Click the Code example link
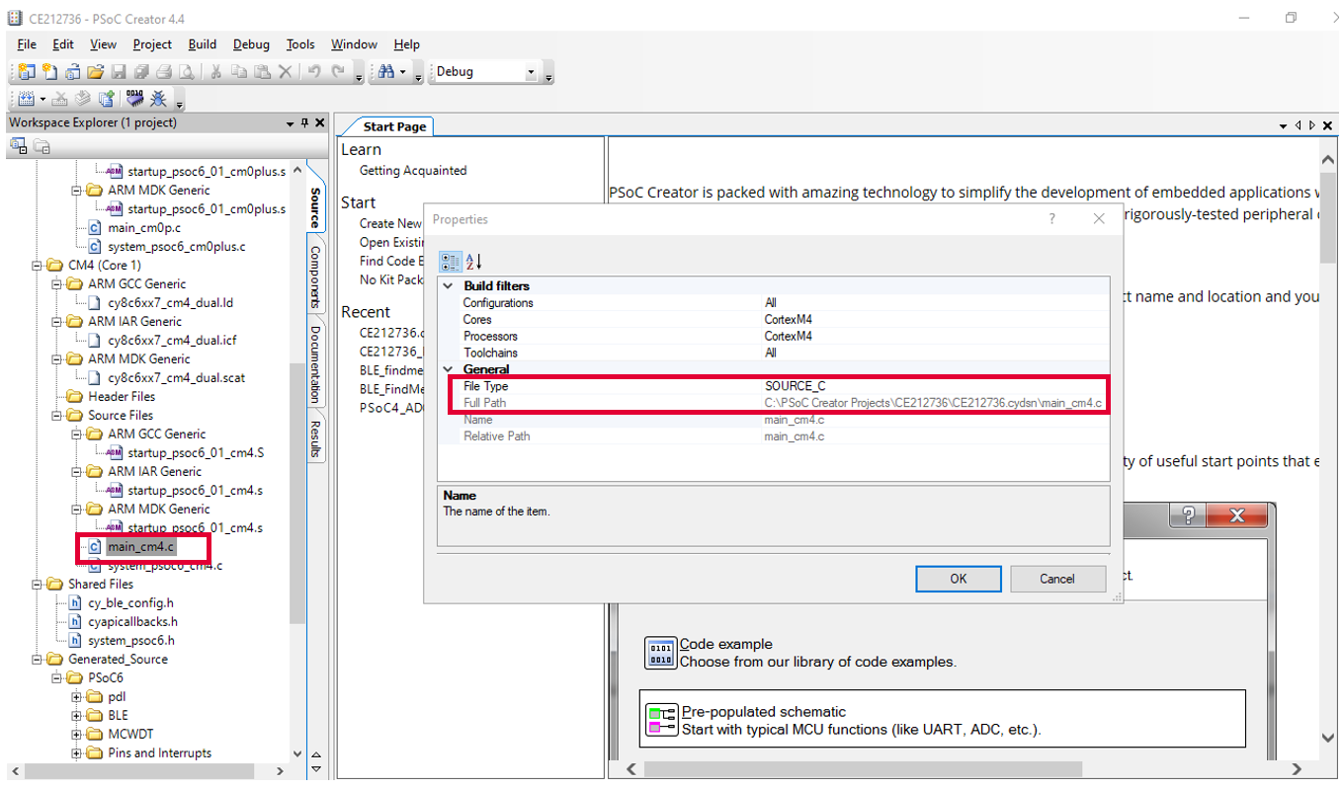This screenshot has width=1343, height=789. (x=726, y=644)
